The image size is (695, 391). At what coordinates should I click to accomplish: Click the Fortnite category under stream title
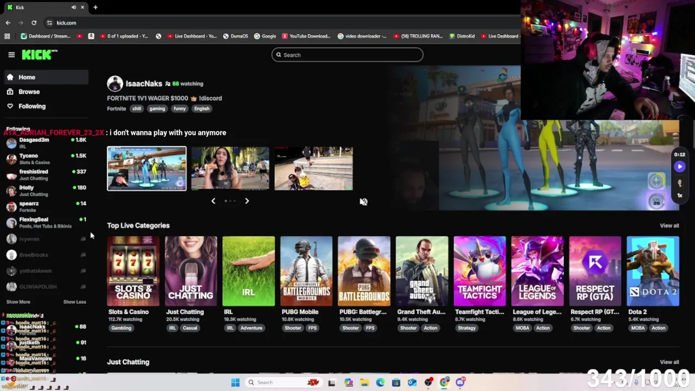[116, 109]
